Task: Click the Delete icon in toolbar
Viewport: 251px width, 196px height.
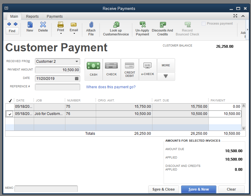Action: [43, 27]
